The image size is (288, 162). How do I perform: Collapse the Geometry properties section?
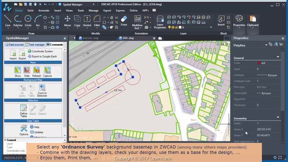[278, 117]
